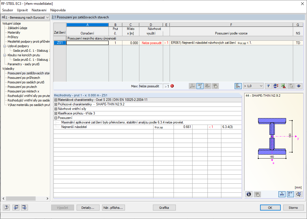This screenshot has width=307, height=219.
Task: Export table to Excel icon
Action: coord(284,86)
